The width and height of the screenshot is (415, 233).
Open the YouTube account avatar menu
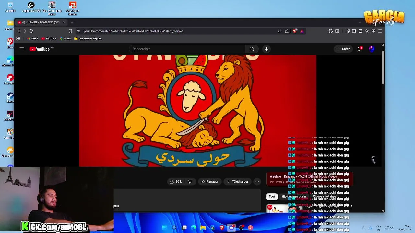tap(372, 49)
